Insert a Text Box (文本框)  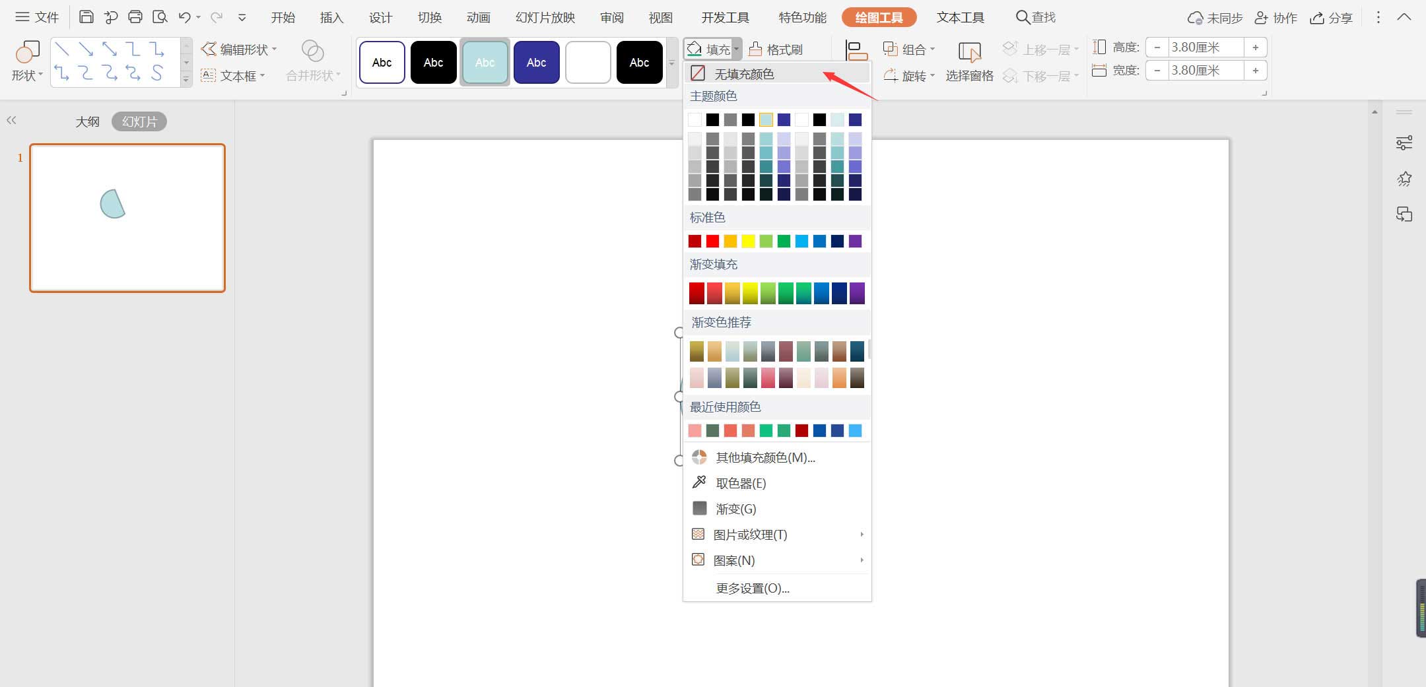click(233, 76)
